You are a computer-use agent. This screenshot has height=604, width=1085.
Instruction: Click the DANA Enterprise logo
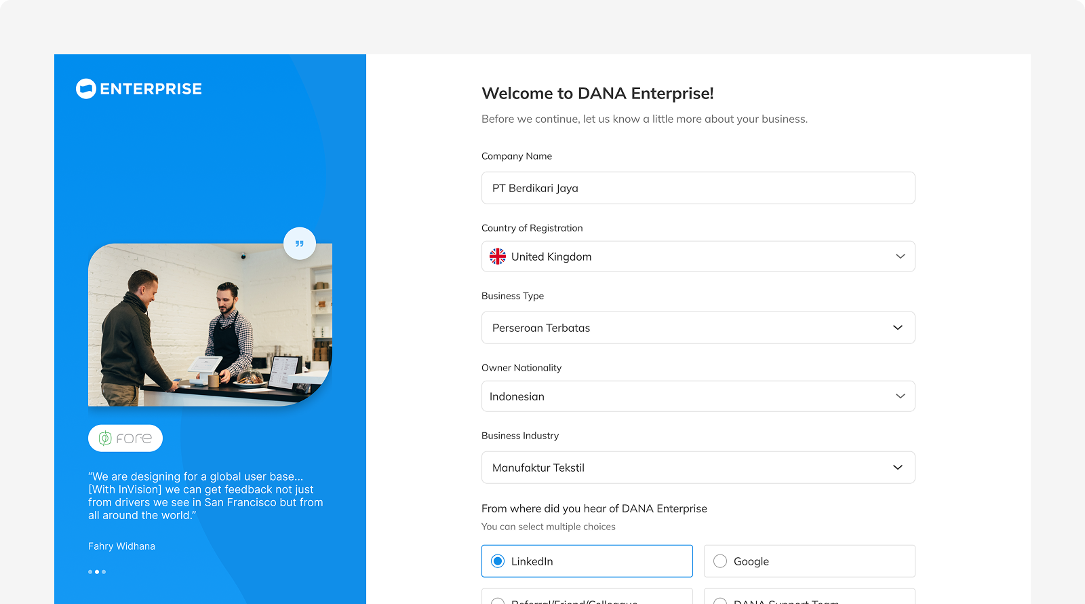(139, 89)
